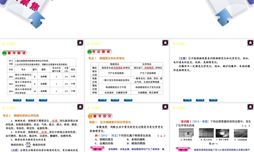This screenshot has height=152, width=254.
Task: Click the 2013 row year cell
Action: click(x=11, y=91)
